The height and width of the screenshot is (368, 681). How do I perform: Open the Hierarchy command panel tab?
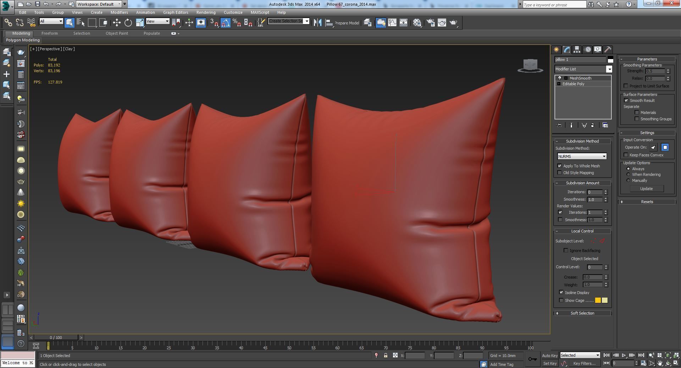pyautogui.click(x=577, y=50)
